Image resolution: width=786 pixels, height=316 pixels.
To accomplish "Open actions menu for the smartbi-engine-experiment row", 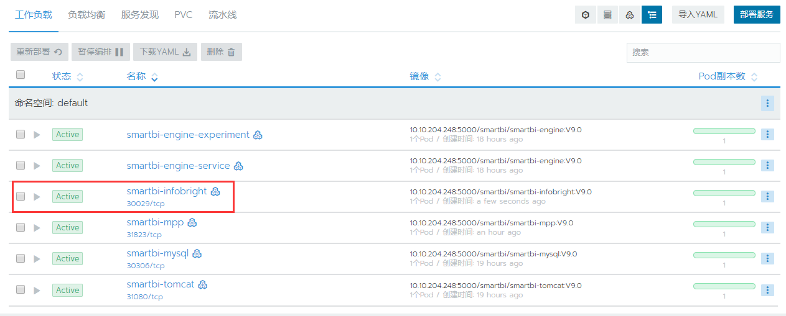I will (x=767, y=134).
